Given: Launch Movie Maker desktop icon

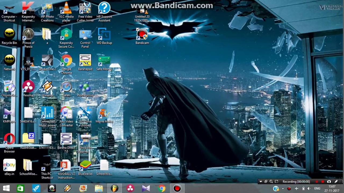Looking at the screenshot, I should [x=104, y=115].
